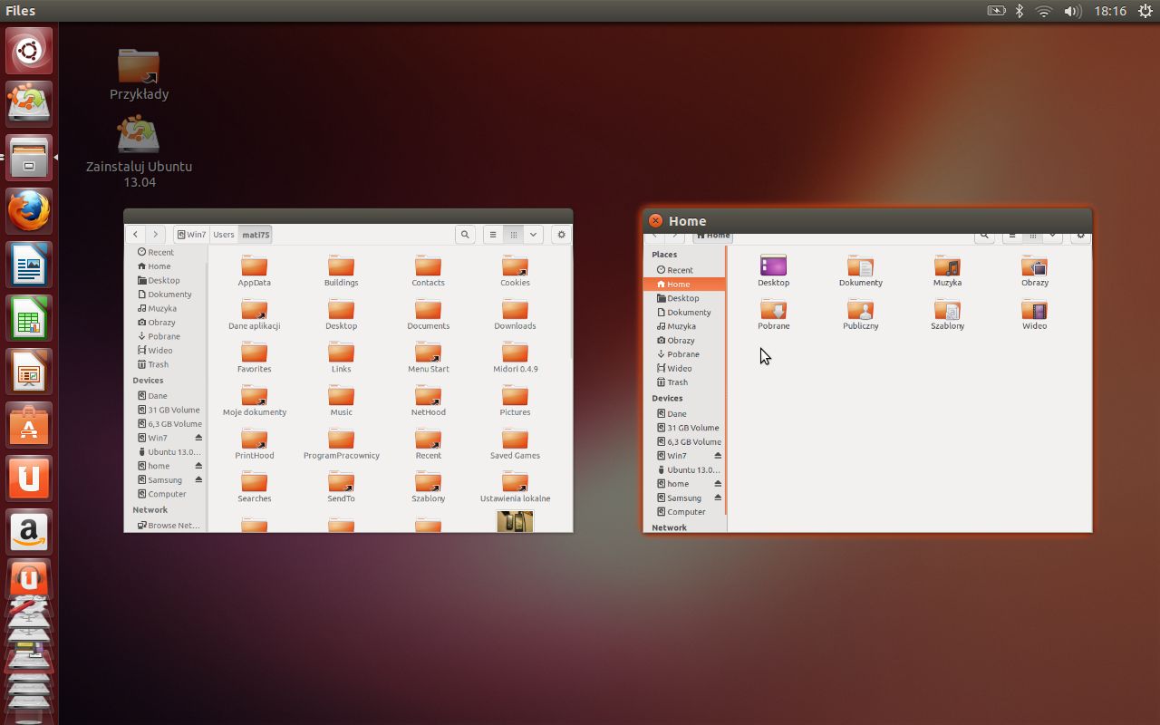Select Home in the Home window sidebar
Screen dimensions: 1160x725
click(684, 284)
